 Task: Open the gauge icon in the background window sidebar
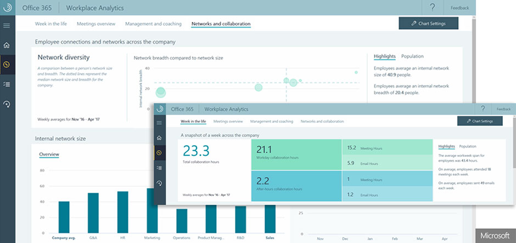point(7,104)
